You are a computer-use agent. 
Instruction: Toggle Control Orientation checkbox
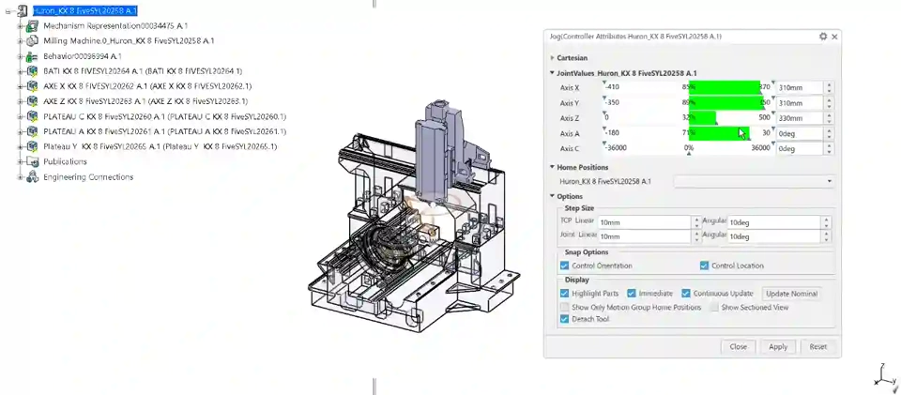coord(564,266)
